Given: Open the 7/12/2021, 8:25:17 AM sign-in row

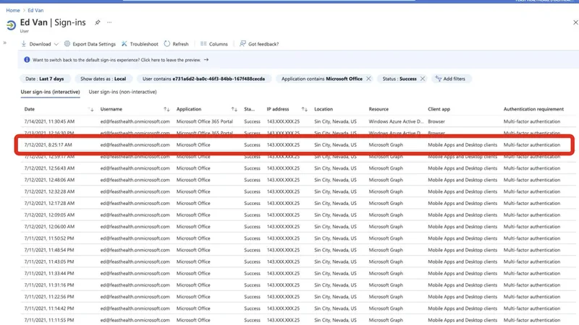Looking at the screenshot, I should click(x=298, y=145).
